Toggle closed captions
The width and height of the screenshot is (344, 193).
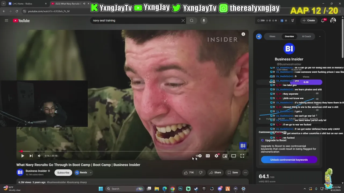click(x=208, y=156)
